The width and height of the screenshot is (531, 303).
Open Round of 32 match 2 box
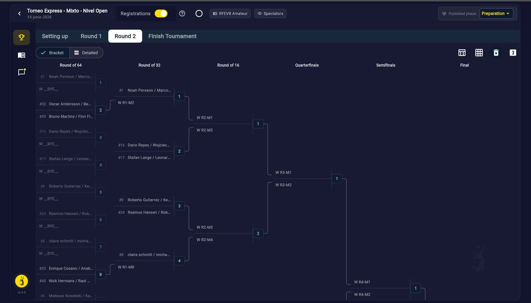click(179, 151)
